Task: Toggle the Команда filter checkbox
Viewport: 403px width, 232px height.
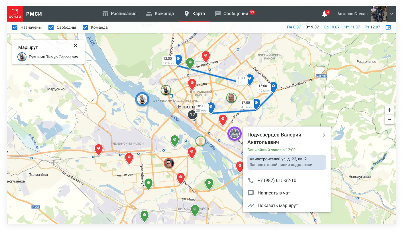Action: (85, 27)
